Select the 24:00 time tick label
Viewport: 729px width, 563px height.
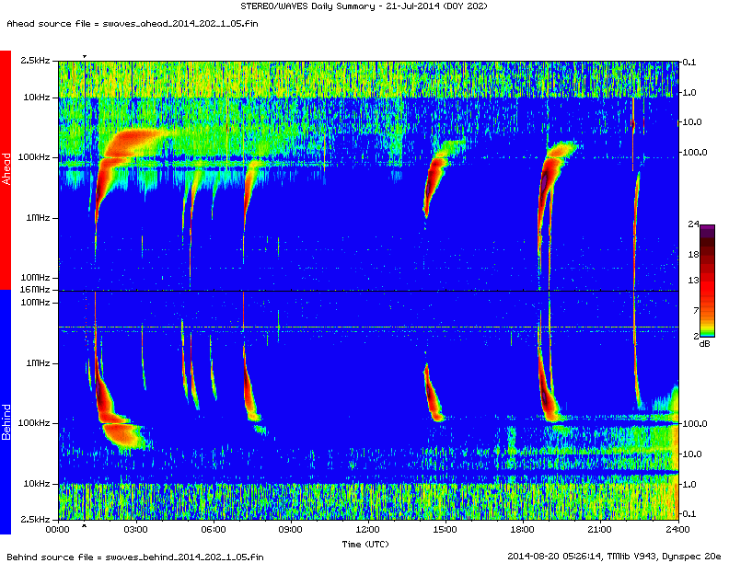[677, 530]
